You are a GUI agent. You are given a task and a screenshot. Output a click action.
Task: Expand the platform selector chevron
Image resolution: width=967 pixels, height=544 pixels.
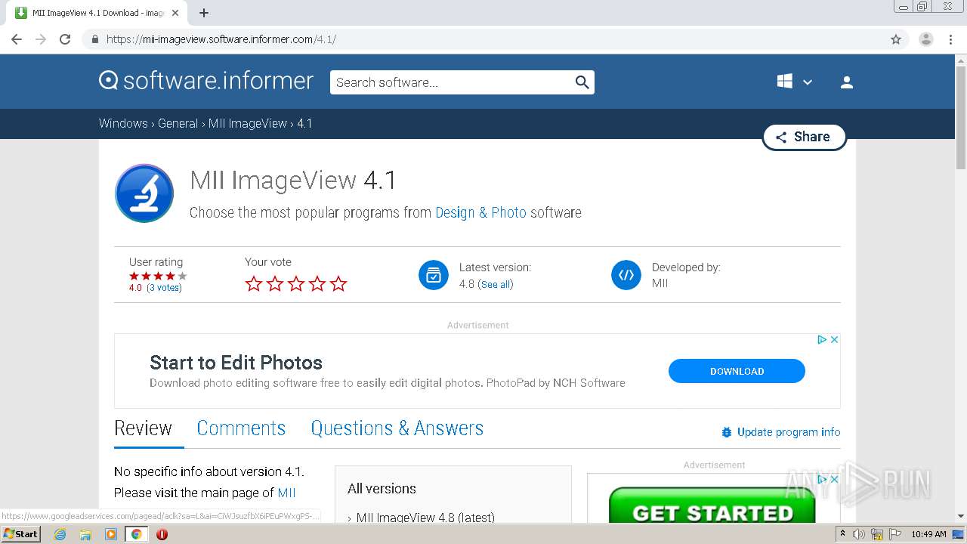(808, 82)
